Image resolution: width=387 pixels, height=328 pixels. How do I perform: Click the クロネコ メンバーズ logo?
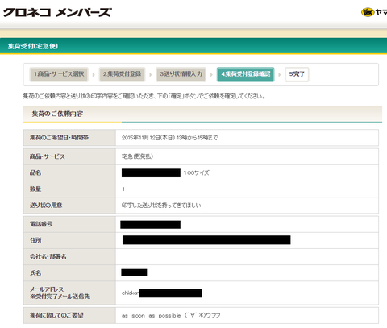tap(57, 12)
